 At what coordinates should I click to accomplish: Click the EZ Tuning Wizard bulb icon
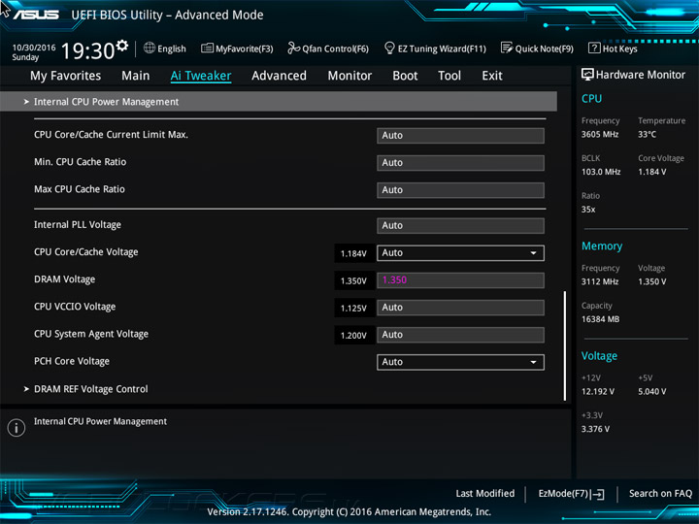pyautogui.click(x=389, y=48)
